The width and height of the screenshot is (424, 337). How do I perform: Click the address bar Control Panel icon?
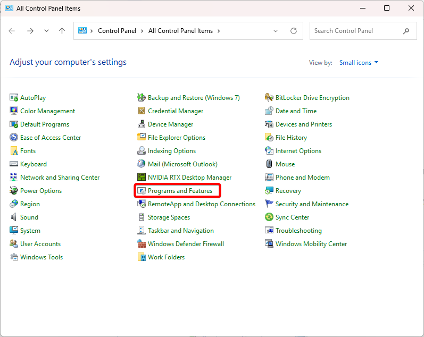pos(82,30)
